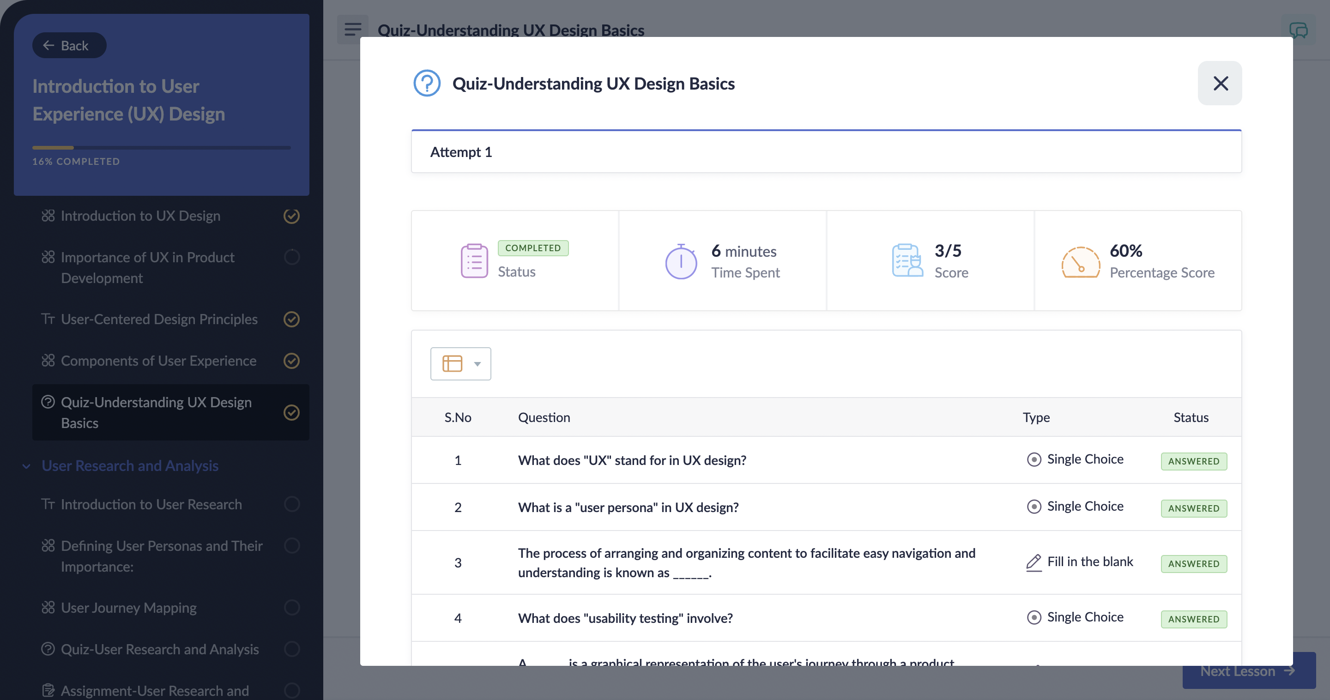Close the quiz results dialog
Viewport: 1330px width, 700px height.
click(x=1220, y=83)
